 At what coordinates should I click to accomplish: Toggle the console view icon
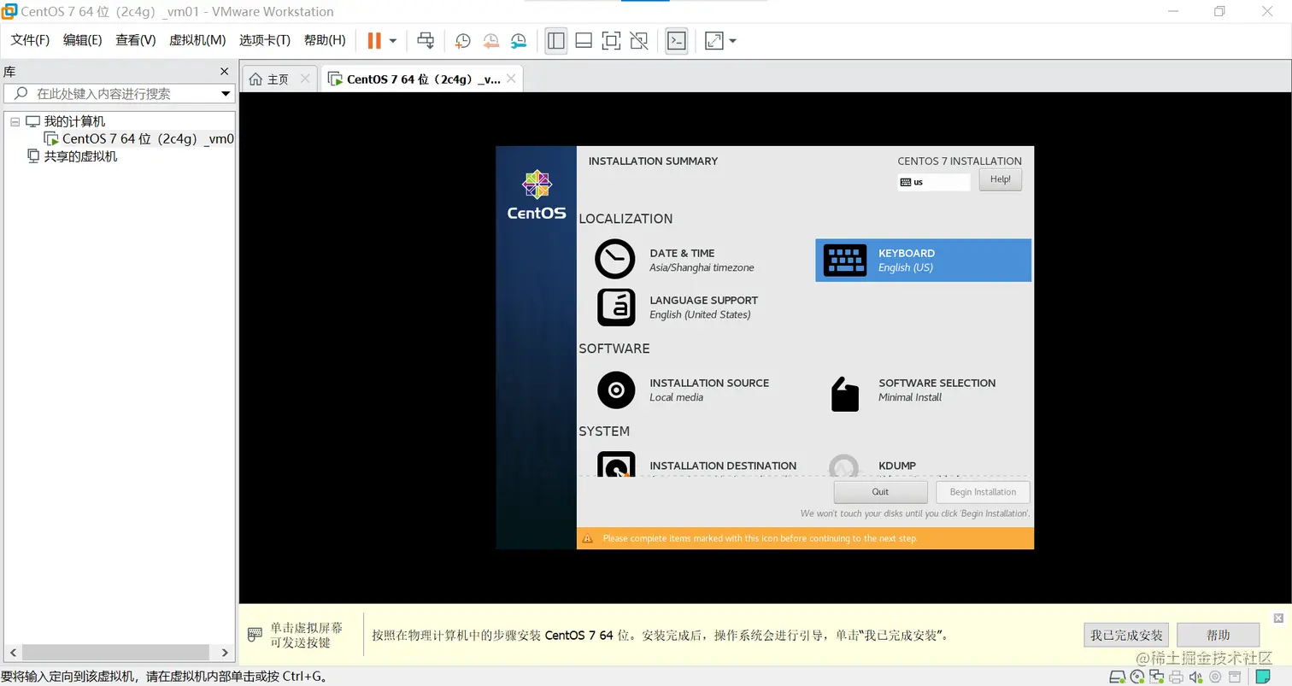coord(677,40)
